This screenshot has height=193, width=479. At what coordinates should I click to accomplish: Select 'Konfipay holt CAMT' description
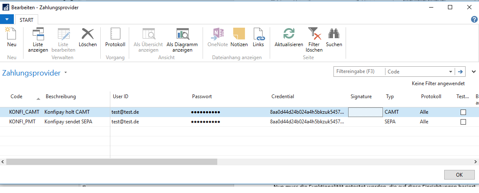coord(67,112)
